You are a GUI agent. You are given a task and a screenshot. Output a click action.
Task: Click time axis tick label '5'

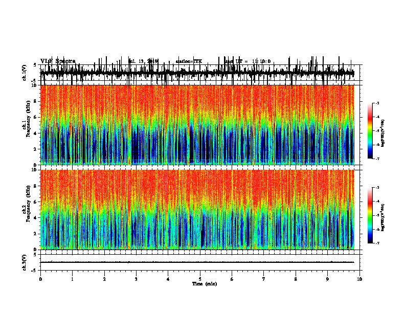pos(200,279)
